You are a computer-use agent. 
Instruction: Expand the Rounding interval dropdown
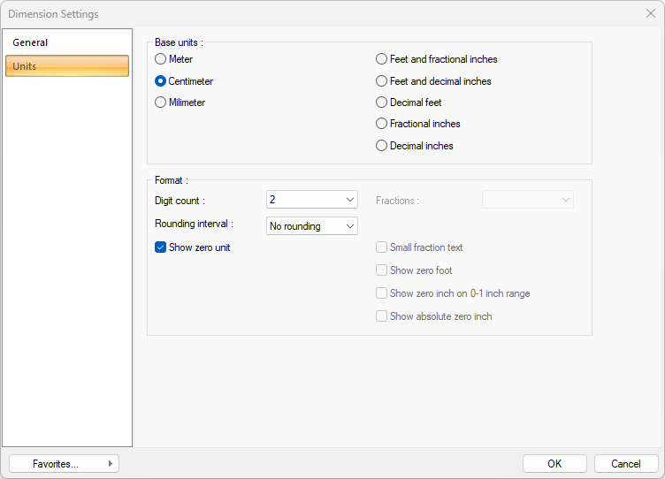311,226
